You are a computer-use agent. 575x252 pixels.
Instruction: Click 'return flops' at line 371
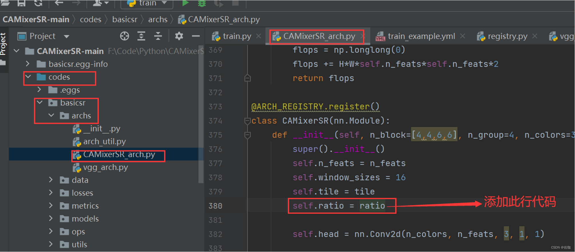[323, 78]
